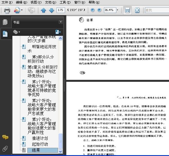Zoom in with the plus button

[x=99, y=10]
